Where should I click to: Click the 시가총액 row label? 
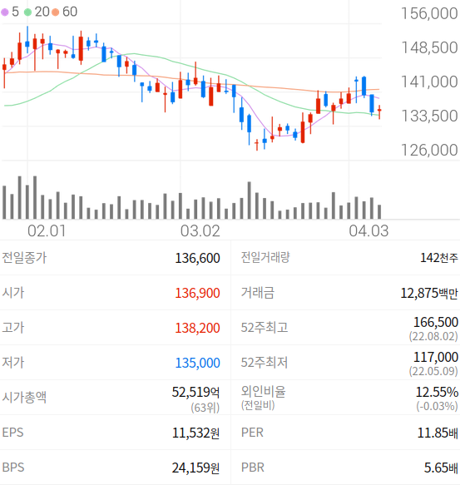point(24,398)
